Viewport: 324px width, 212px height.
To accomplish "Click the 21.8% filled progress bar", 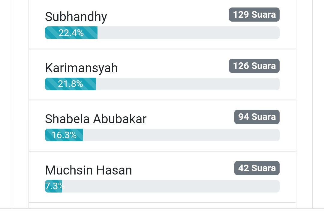I will 70,84.
